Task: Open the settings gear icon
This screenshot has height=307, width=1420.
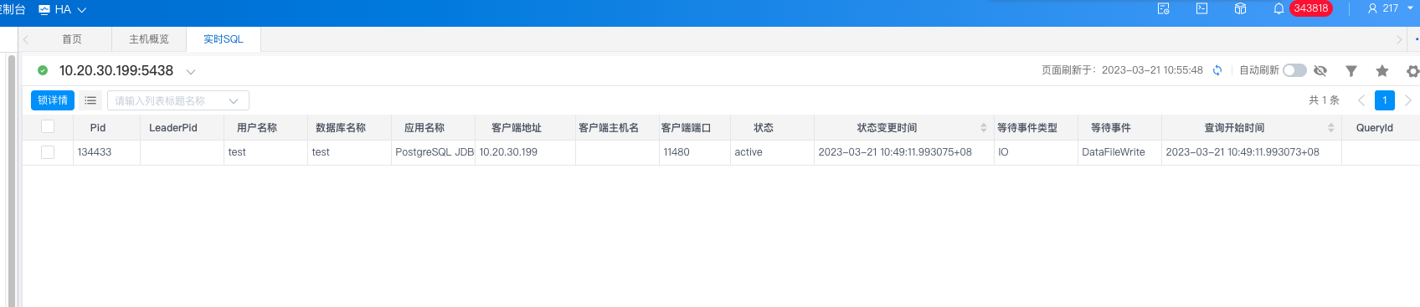Action: (x=1412, y=71)
